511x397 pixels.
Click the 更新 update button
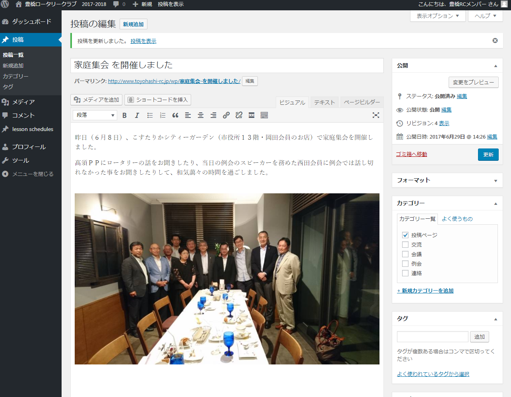(x=488, y=154)
